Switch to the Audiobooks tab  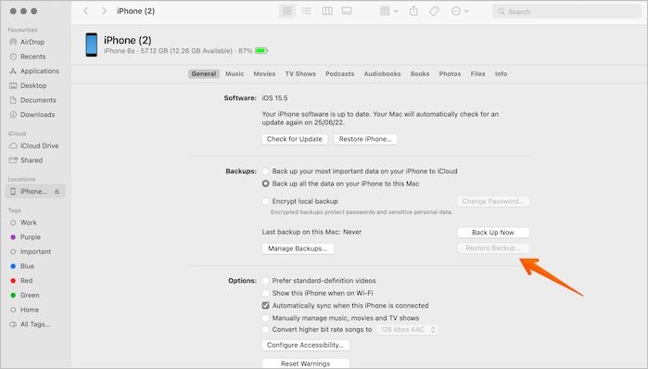pos(382,74)
